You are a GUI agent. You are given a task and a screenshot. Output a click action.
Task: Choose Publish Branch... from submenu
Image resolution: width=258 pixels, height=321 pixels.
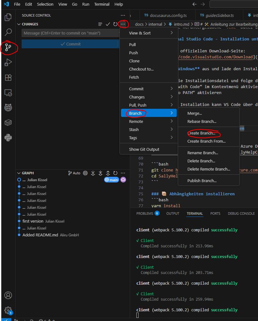[209, 181]
